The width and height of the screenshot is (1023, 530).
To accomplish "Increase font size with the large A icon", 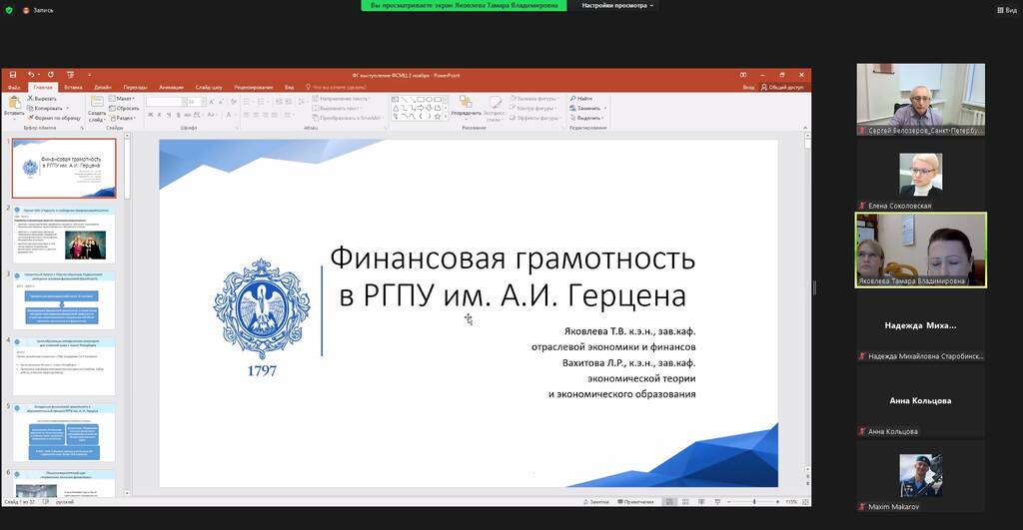I will (213, 102).
